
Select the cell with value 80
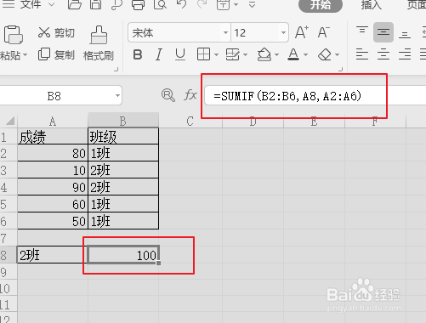point(53,153)
